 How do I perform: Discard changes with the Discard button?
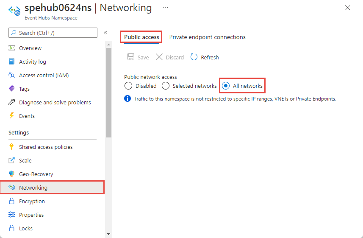point(170,57)
